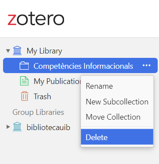Click the Trash bin icon
This screenshot has width=159, height=164.
point(24,96)
